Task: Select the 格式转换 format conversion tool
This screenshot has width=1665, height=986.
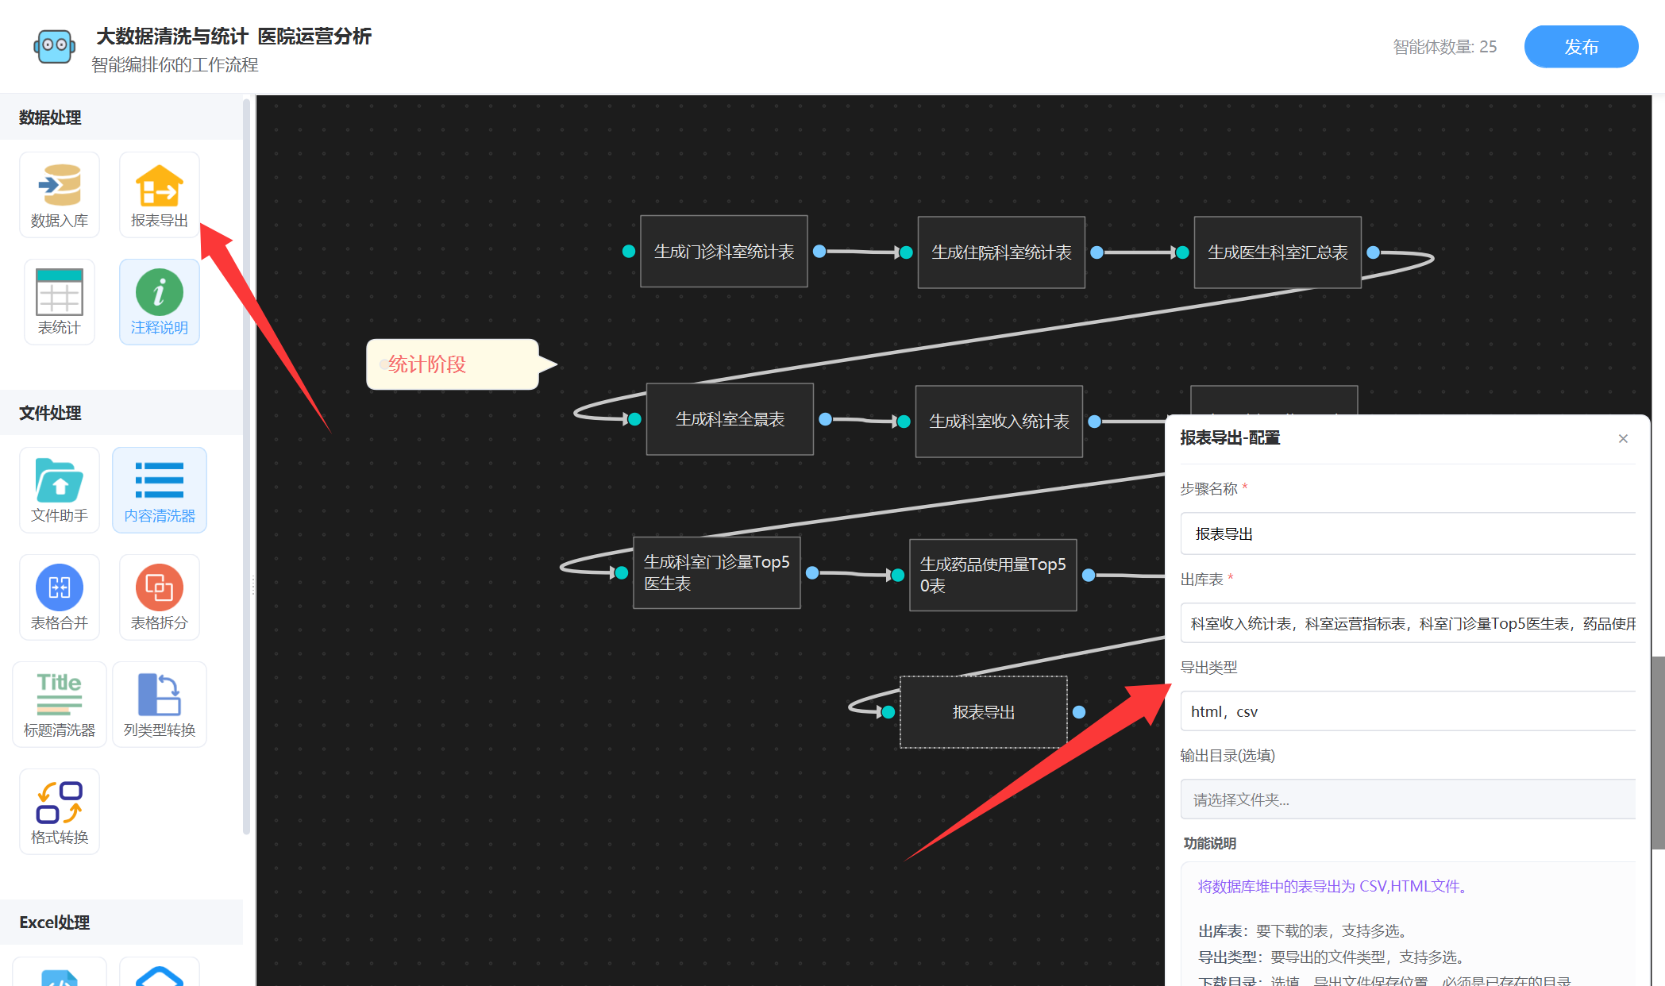Action: 60,811
